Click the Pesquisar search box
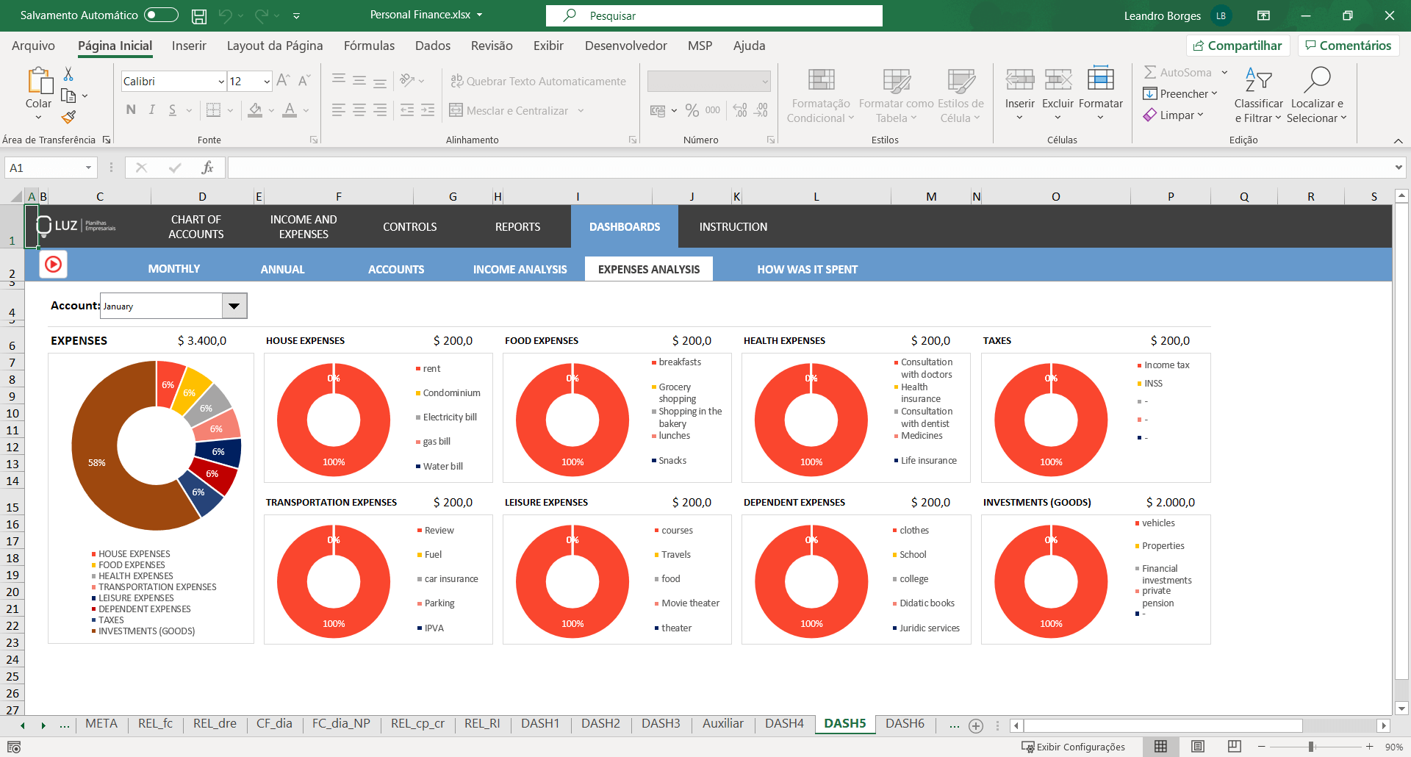Image resolution: width=1411 pixels, height=757 pixels. [714, 15]
